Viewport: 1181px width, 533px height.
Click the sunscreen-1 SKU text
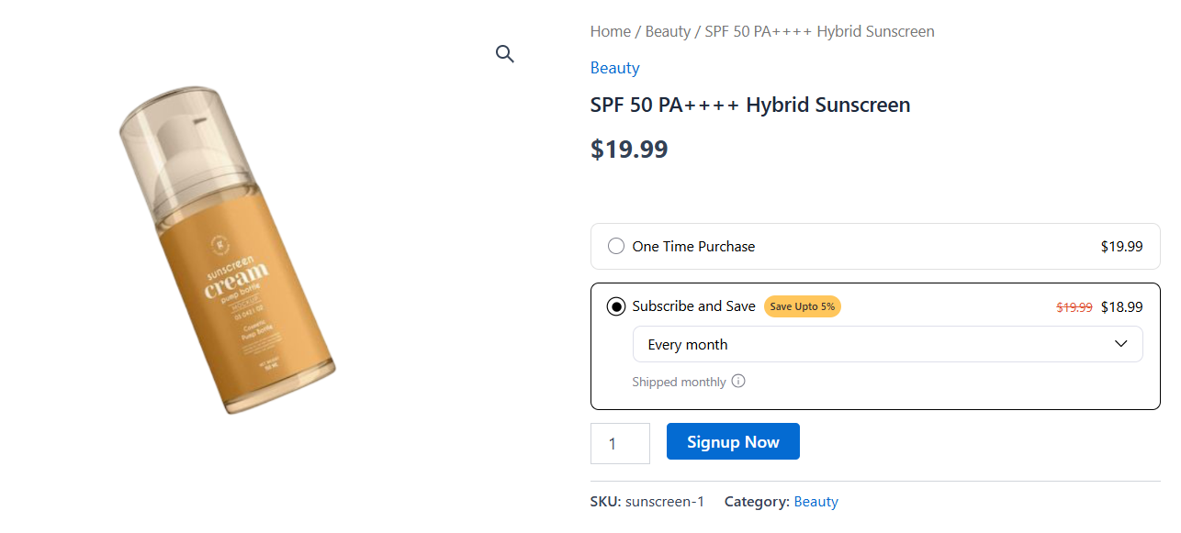pyautogui.click(x=664, y=501)
